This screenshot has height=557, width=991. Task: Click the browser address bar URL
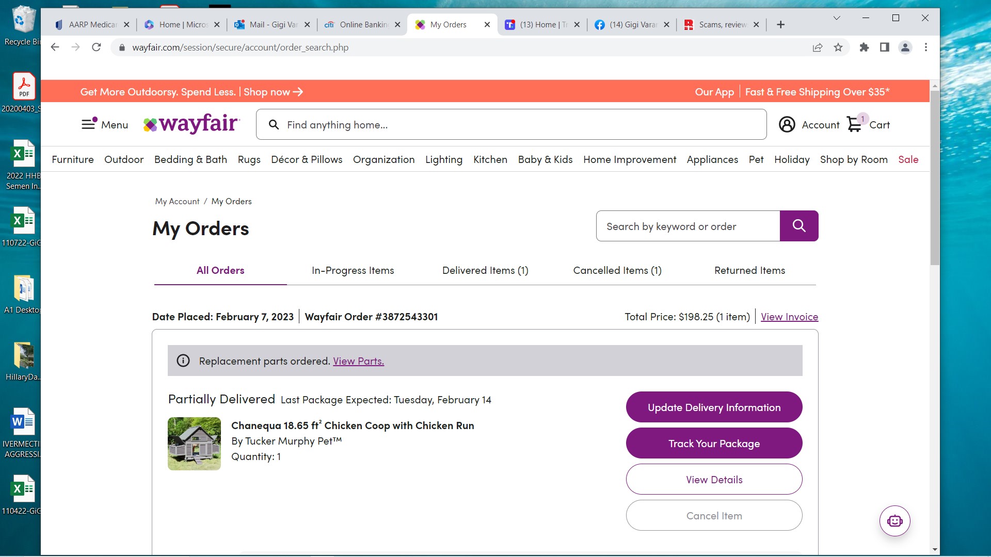[x=240, y=47]
